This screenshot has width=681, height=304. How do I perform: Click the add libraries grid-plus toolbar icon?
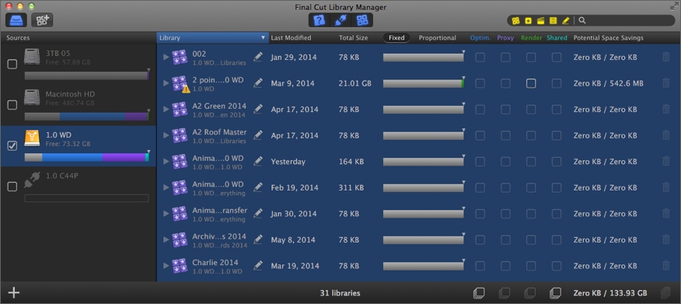42,20
